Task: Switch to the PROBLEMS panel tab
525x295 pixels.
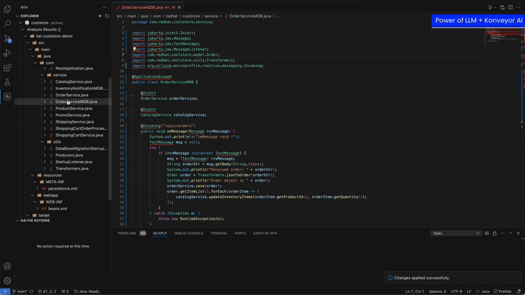Action: pyautogui.click(x=127, y=233)
